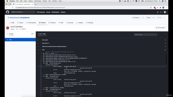Open the user avatar menu
This screenshot has width=173, height=97.
click(x=165, y=12)
